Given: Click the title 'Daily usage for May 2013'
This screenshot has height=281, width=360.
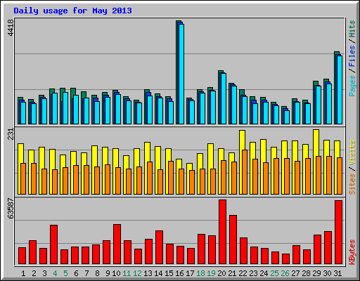Looking at the screenshot, I should (x=72, y=11).
